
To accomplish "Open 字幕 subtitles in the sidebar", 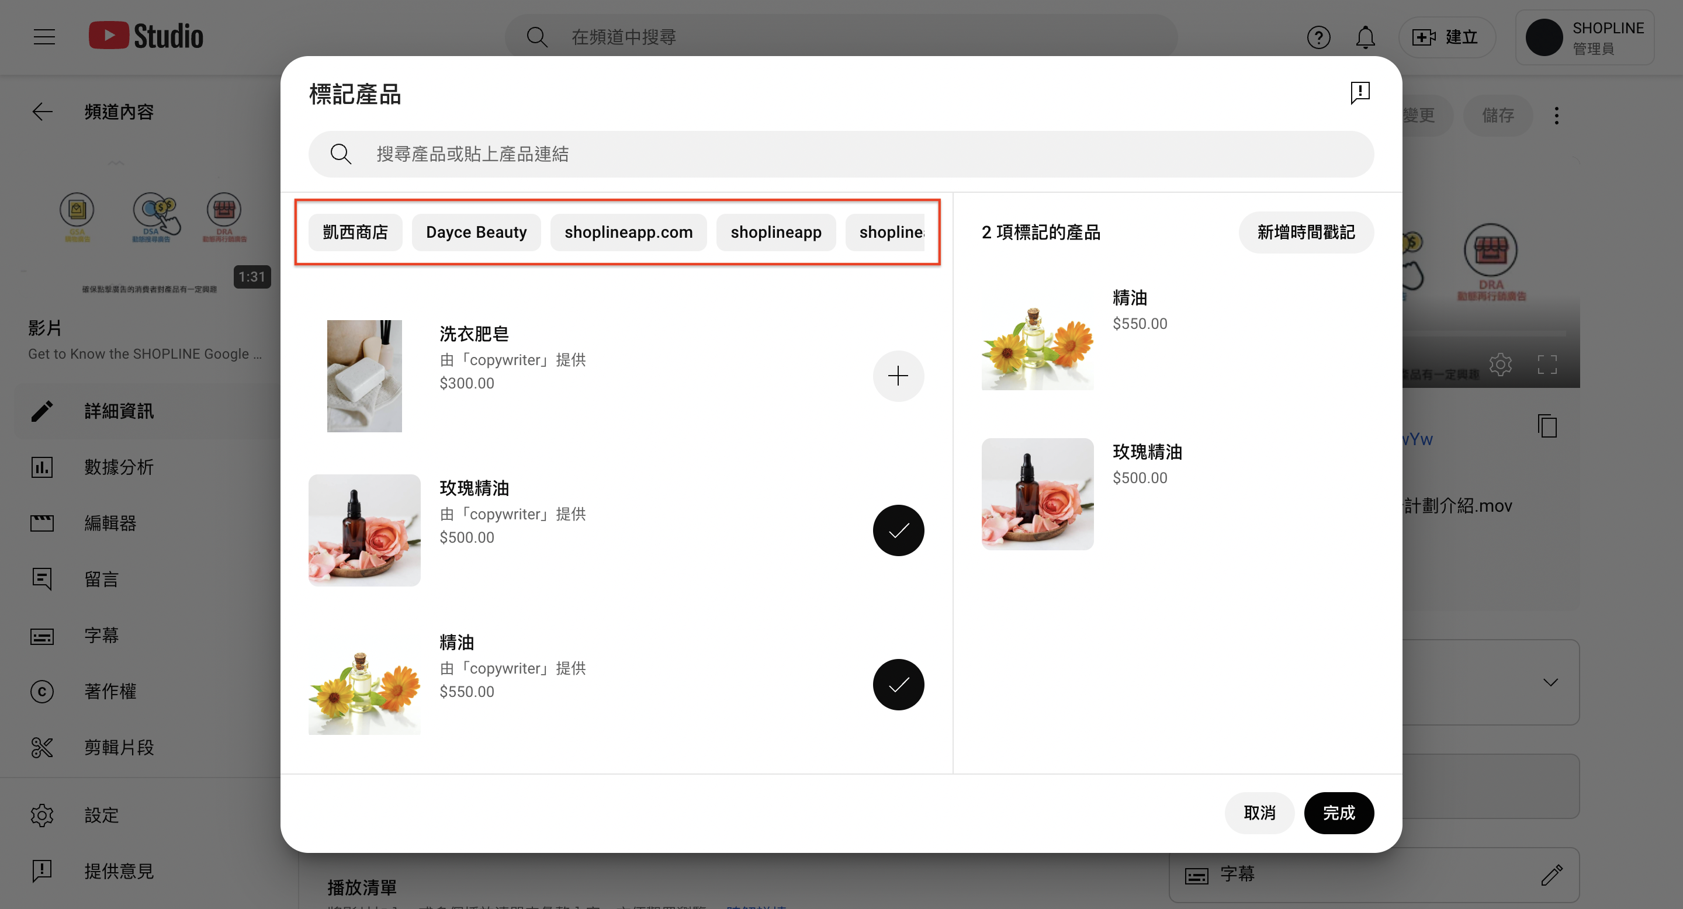I will [x=147, y=636].
